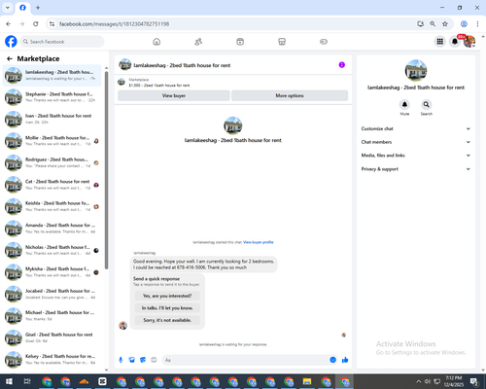Choose a sticker in the composer
Viewport: 486px width, 389px height.
click(x=143, y=360)
